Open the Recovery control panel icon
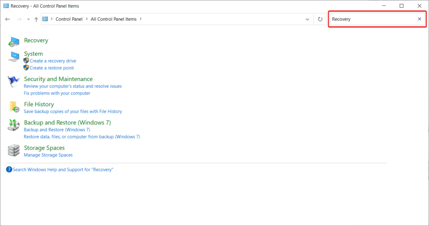The image size is (429, 226). pos(14,42)
